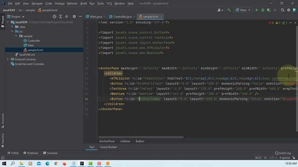This screenshot has height=167, width=298.
Task: Open File Explorer from the taskbar
Action: [x=21, y=163]
